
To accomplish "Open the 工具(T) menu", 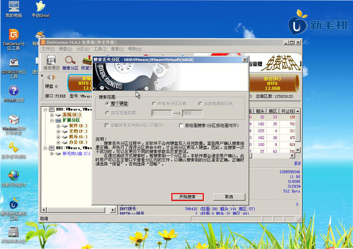I will (100, 49).
